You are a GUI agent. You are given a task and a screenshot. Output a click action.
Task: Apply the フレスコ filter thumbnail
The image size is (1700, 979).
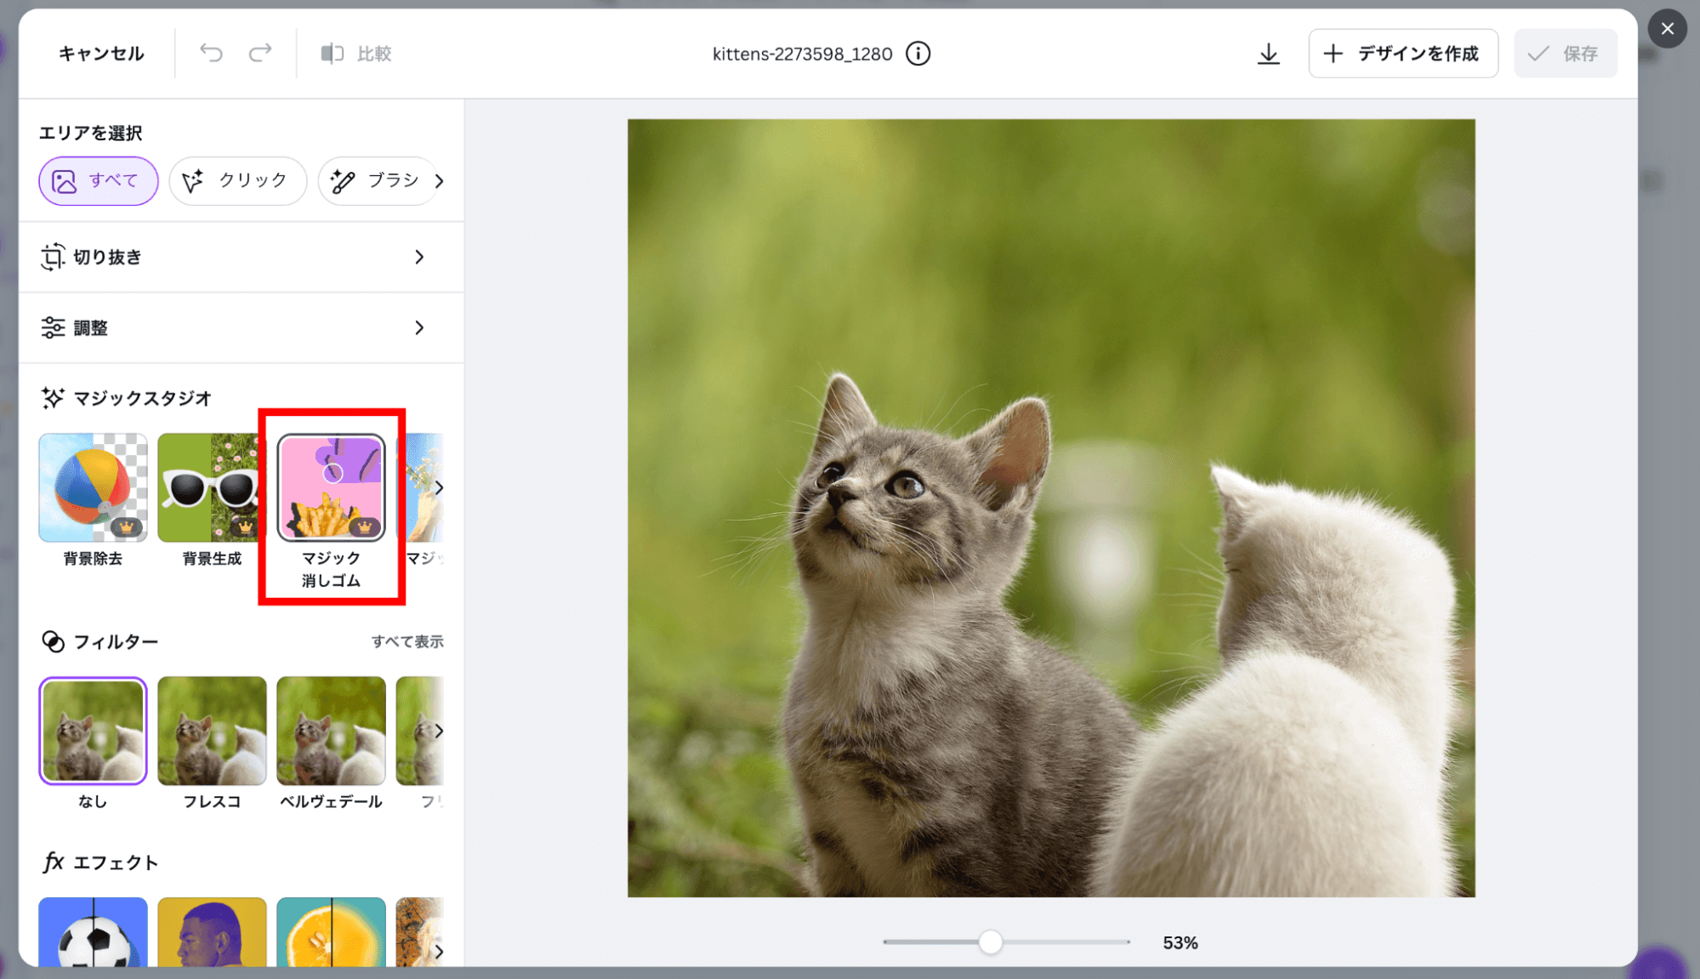point(212,731)
